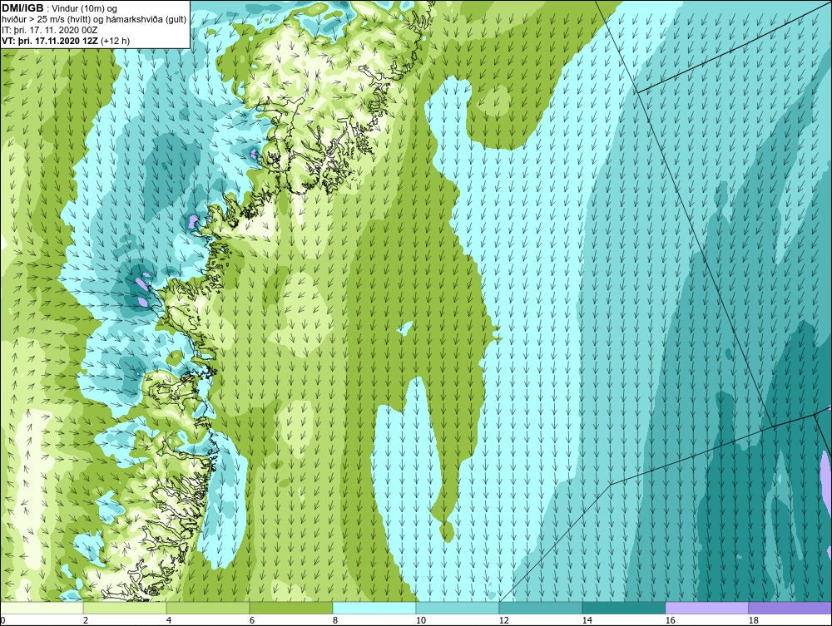The width and height of the screenshot is (832, 626).
Task: Click the 4–6 m/s green legend swatch
Action: pos(208,608)
